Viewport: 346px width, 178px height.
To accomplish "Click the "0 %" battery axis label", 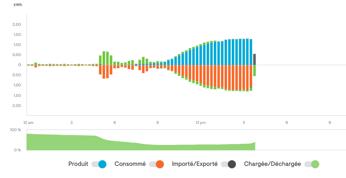I will [17, 150].
